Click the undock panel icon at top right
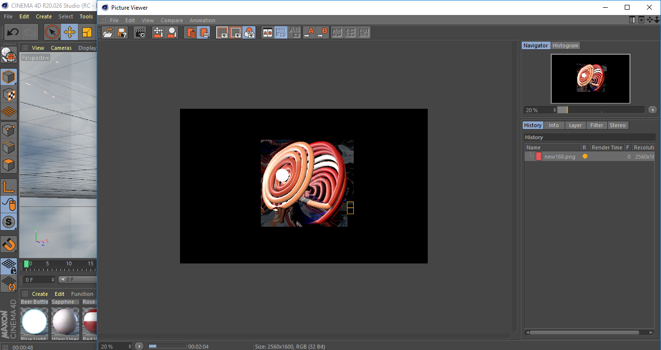This screenshot has height=350, width=661. [x=632, y=20]
